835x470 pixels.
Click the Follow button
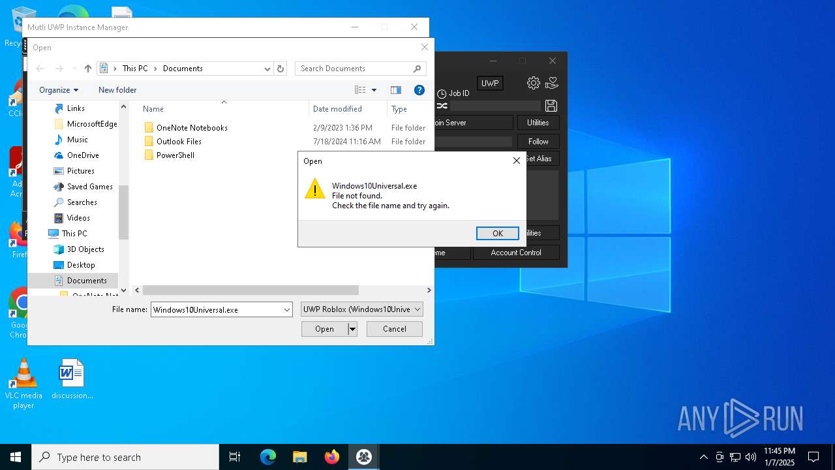coord(538,142)
